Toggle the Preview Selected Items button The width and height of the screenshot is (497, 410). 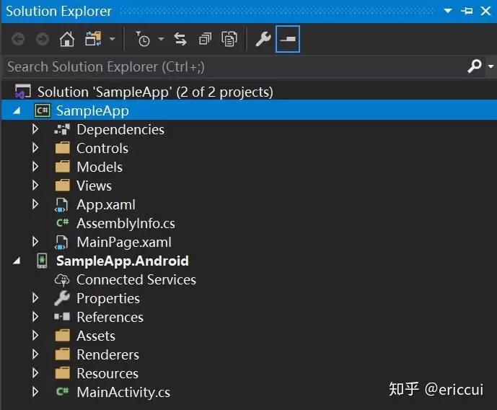(288, 39)
